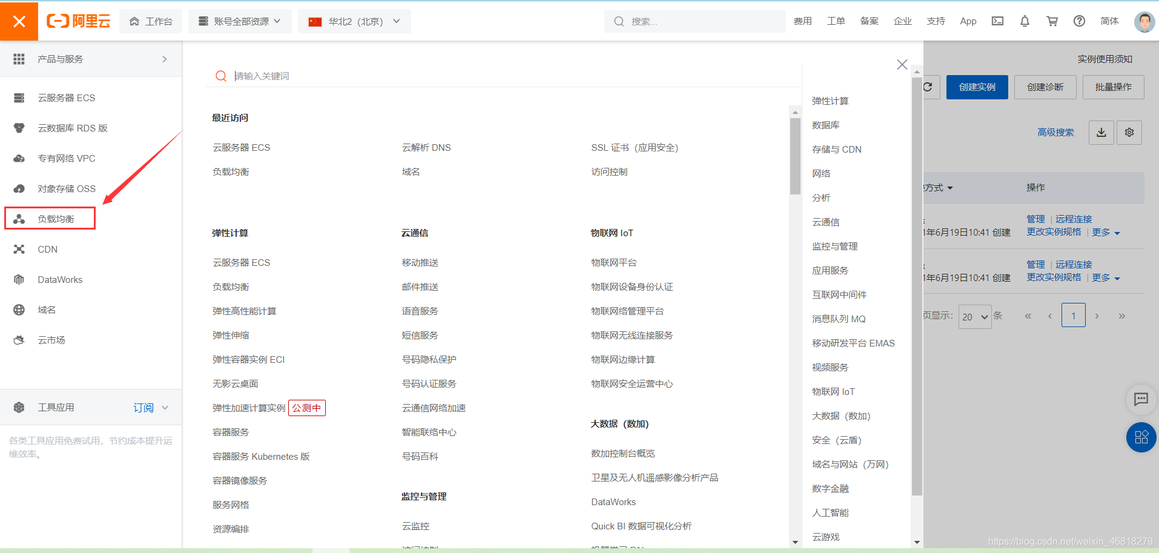Click the 创建诊断 button

(1045, 87)
